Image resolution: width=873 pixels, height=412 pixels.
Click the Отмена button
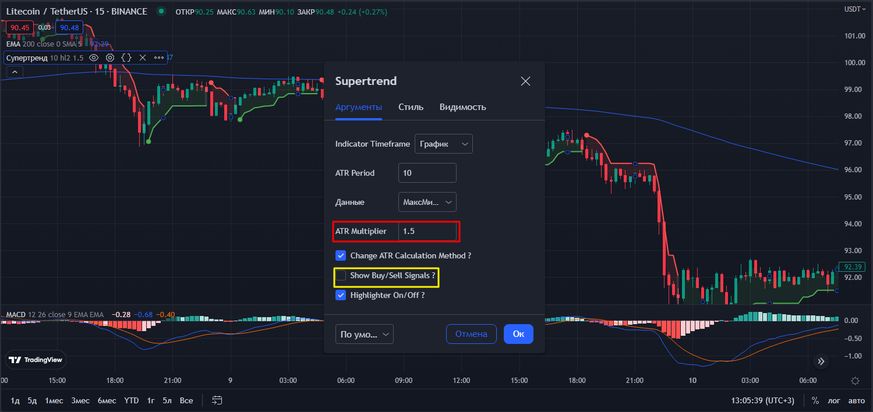(471, 334)
